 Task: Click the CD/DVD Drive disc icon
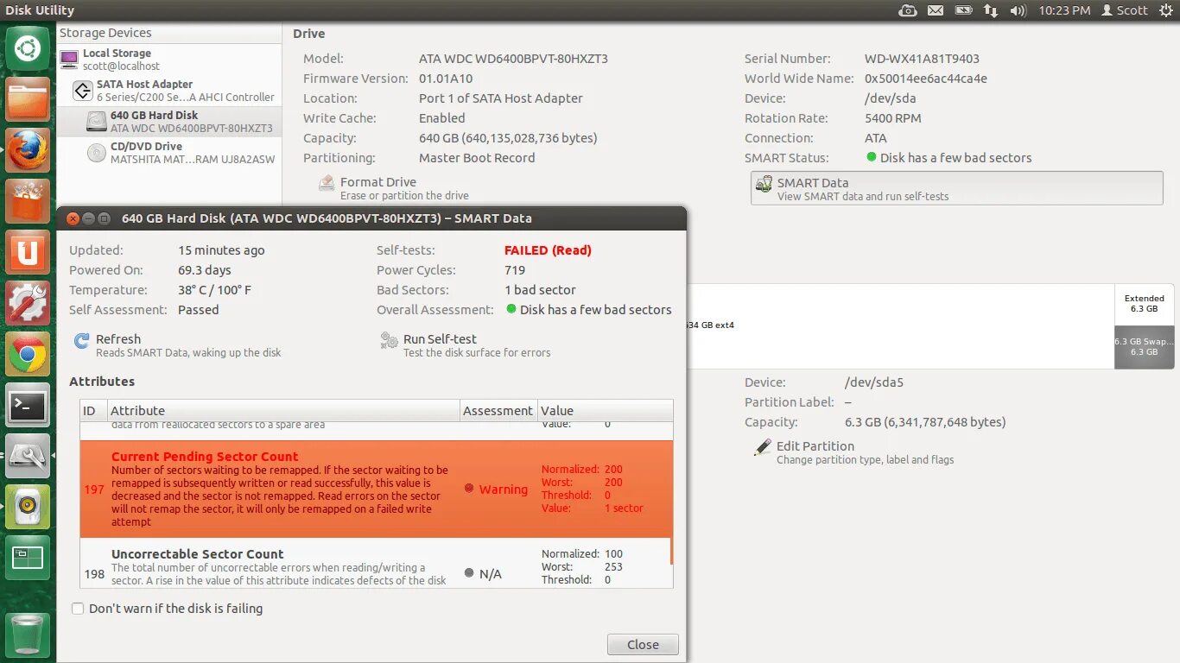tap(97, 153)
